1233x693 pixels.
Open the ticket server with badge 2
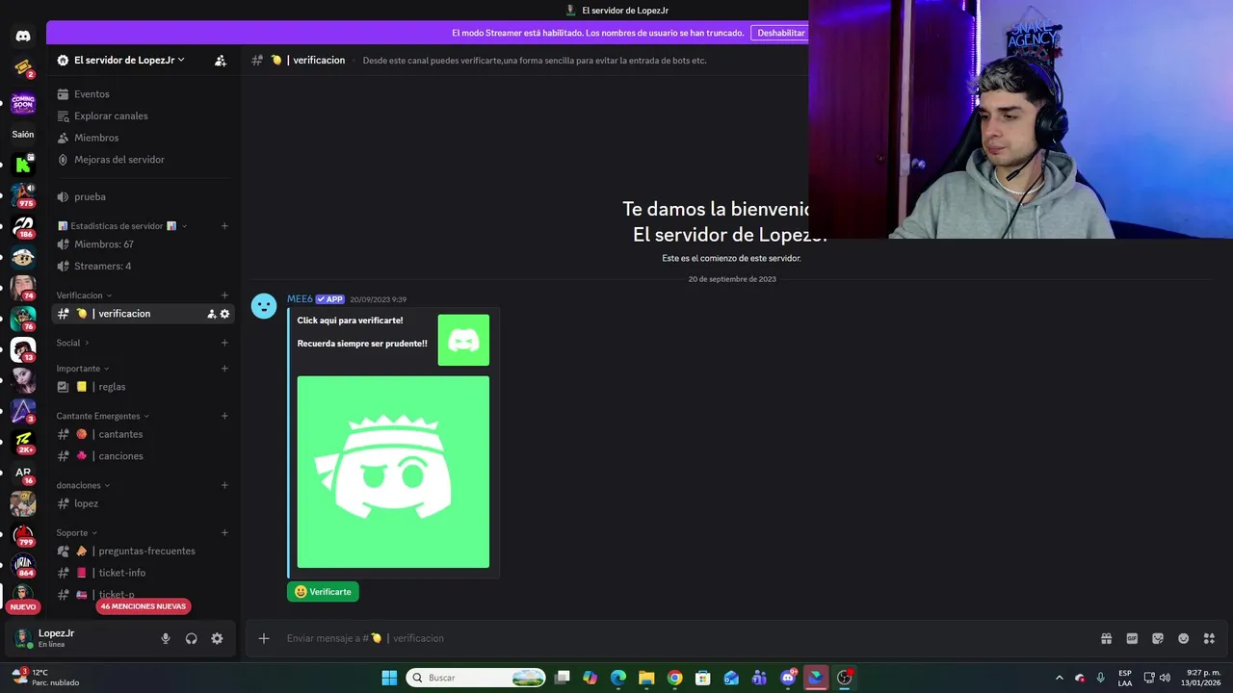[x=23, y=67]
